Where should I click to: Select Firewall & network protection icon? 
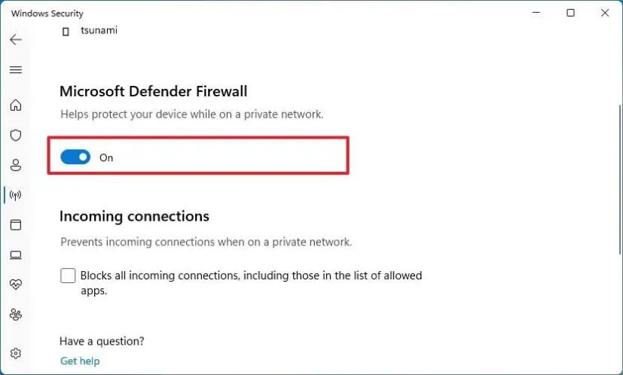point(16,195)
